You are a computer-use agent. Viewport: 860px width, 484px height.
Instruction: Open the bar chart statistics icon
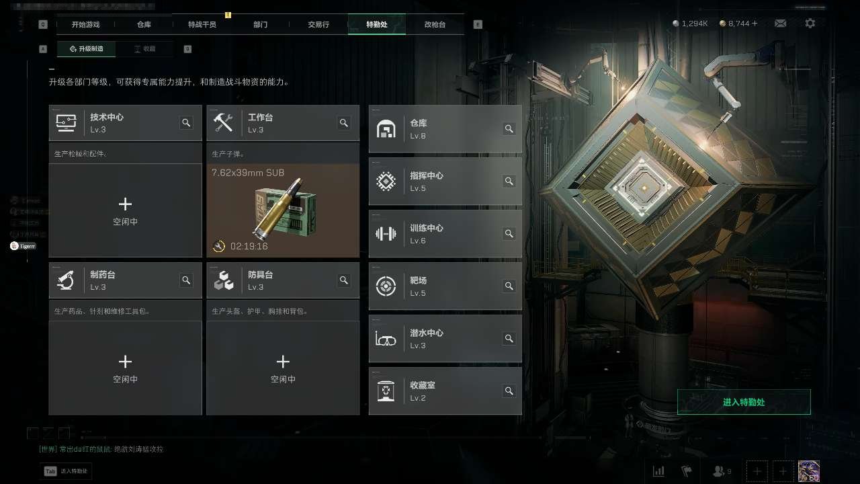[x=659, y=471]
